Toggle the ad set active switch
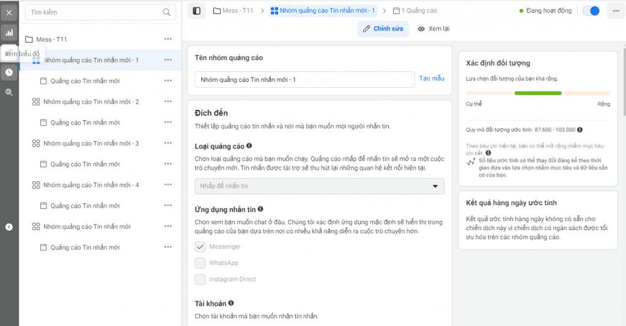The image size is (626, 326). 591,11
